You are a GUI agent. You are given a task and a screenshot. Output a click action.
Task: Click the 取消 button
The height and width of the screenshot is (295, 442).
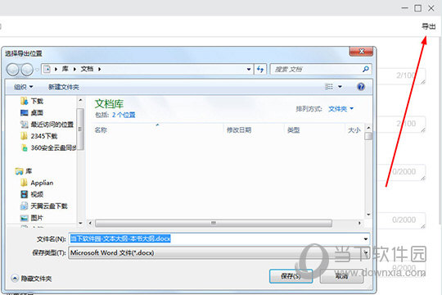[341, 276]
